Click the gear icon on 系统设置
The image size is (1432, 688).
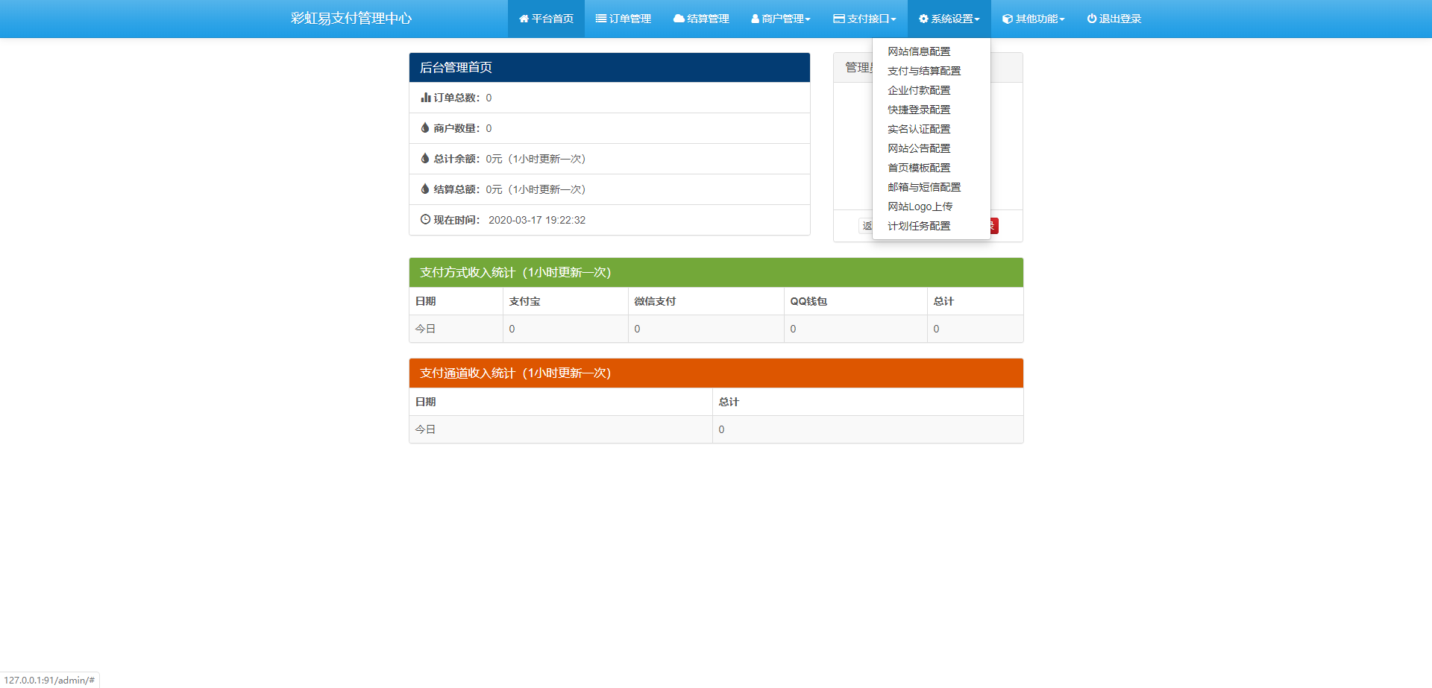point(922,18)
